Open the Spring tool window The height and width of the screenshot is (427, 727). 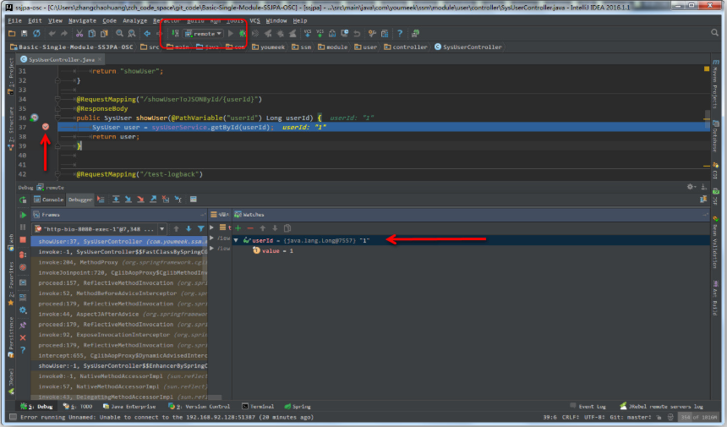(298, 407)
